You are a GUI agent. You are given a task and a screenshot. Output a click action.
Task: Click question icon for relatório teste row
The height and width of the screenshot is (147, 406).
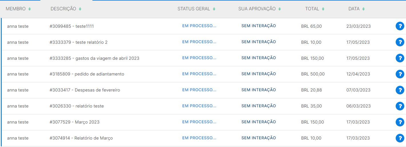pyautogui.click(x=400, y=106)
